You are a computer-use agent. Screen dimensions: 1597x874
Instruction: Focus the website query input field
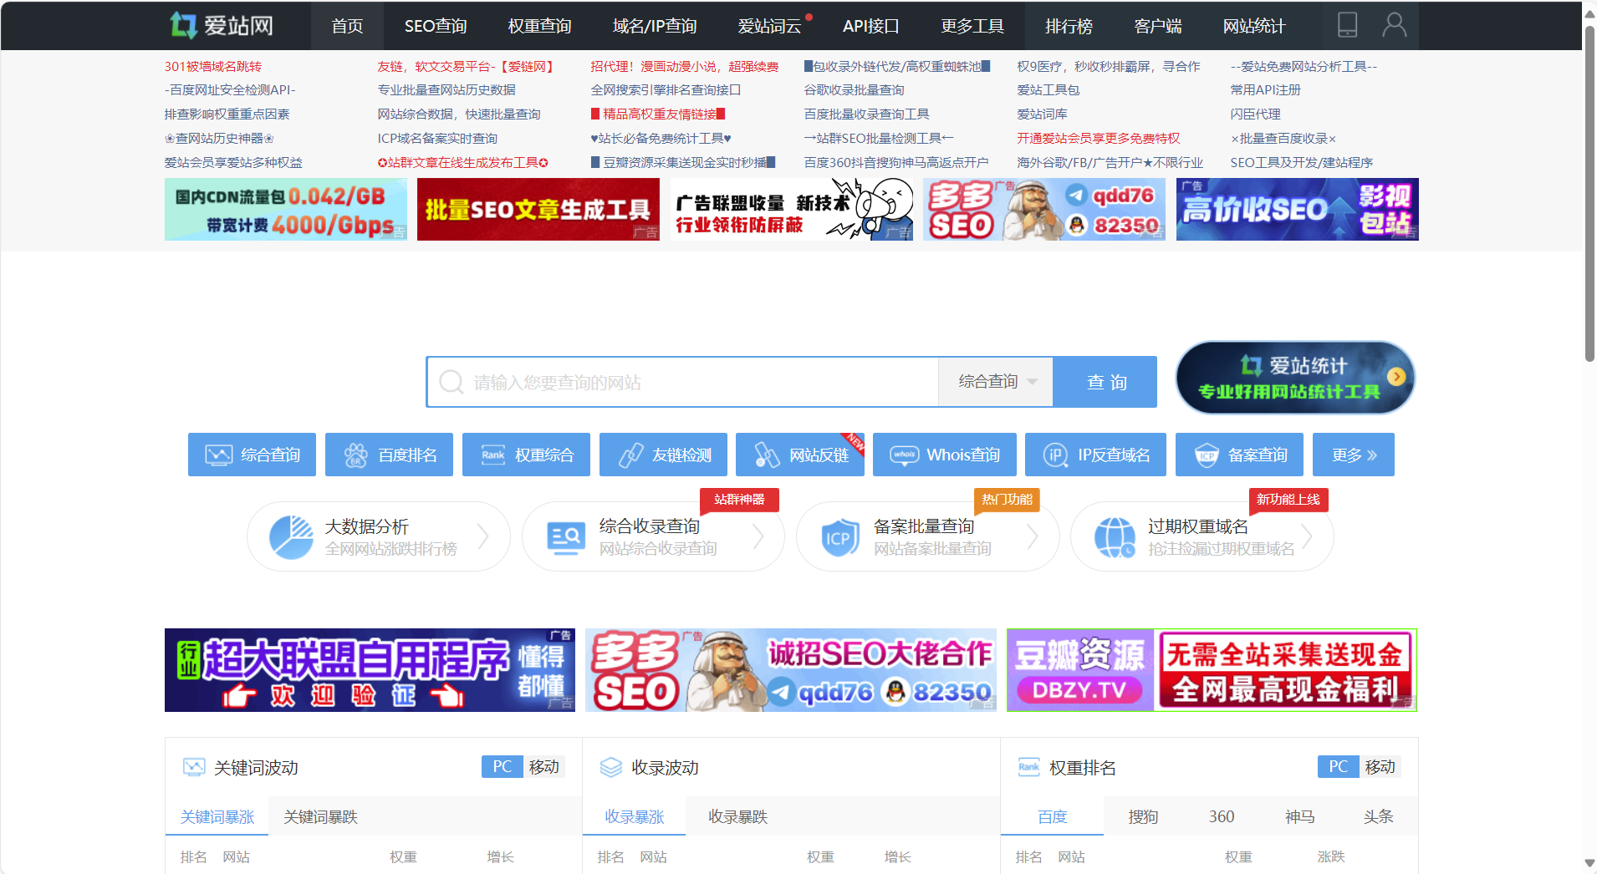(x=682, y=382)
